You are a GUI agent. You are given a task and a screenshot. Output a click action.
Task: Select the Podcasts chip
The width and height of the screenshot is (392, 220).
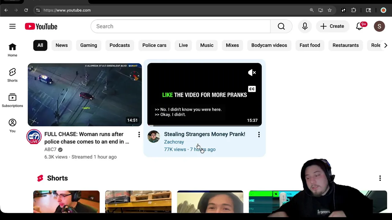(120, 45)
